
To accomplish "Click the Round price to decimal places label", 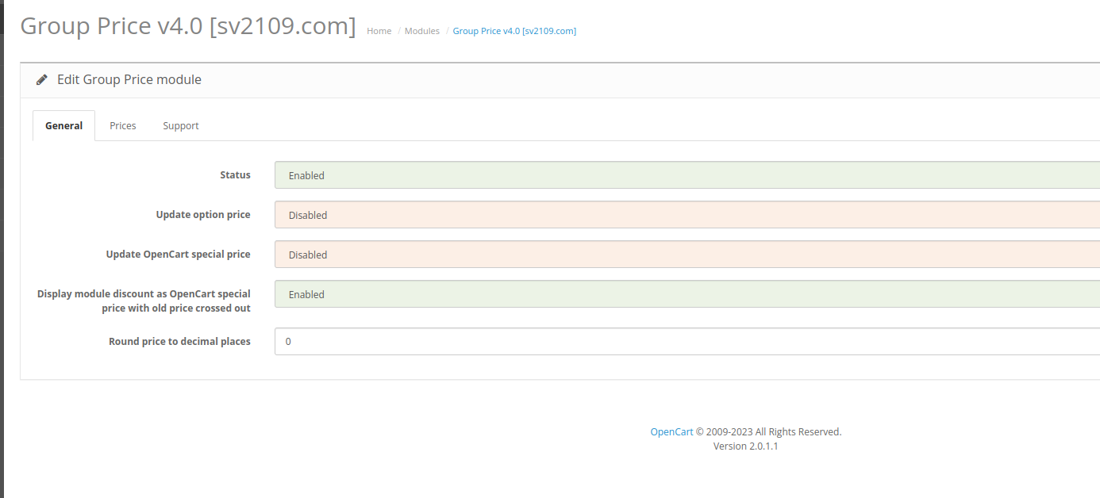I will 179,342.
